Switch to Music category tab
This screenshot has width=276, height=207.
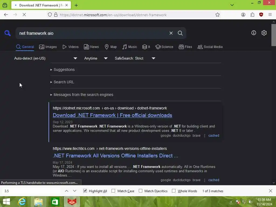point(130,47)
